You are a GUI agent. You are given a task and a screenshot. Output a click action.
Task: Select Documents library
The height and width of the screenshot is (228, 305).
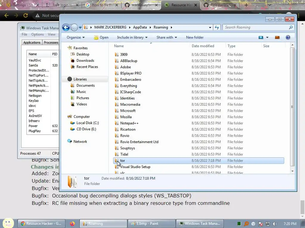click(85, 85)
